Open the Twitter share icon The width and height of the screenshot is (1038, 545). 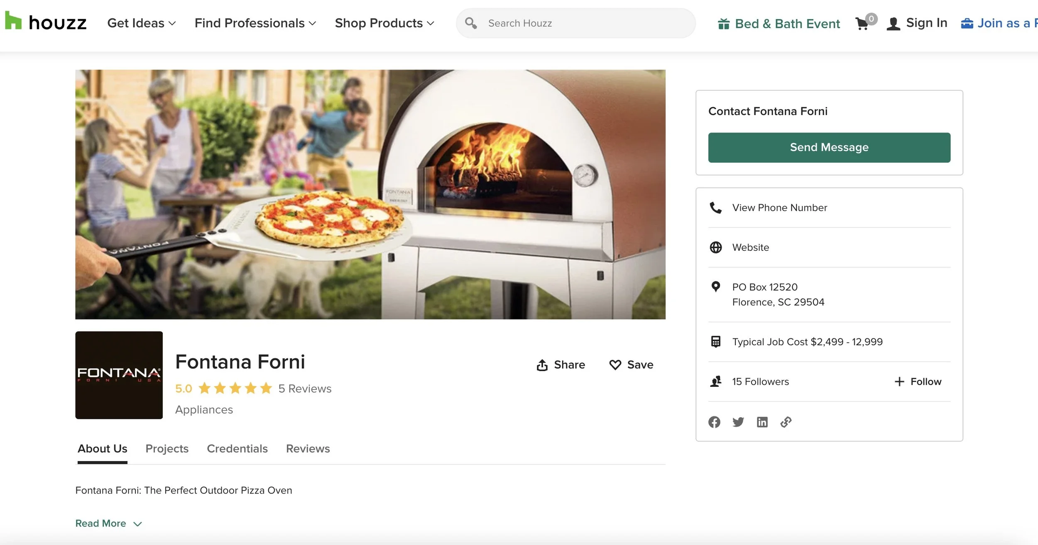[x=738, y=422]
